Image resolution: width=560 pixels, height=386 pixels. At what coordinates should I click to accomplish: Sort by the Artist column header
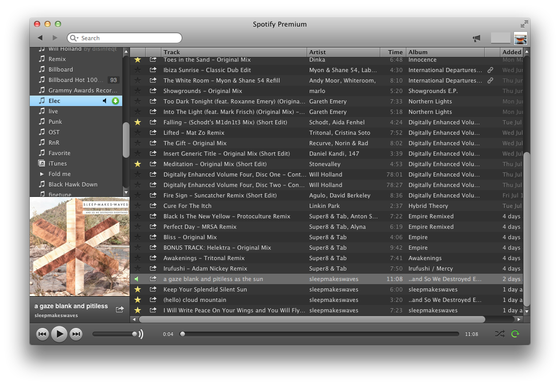(344, 52)
